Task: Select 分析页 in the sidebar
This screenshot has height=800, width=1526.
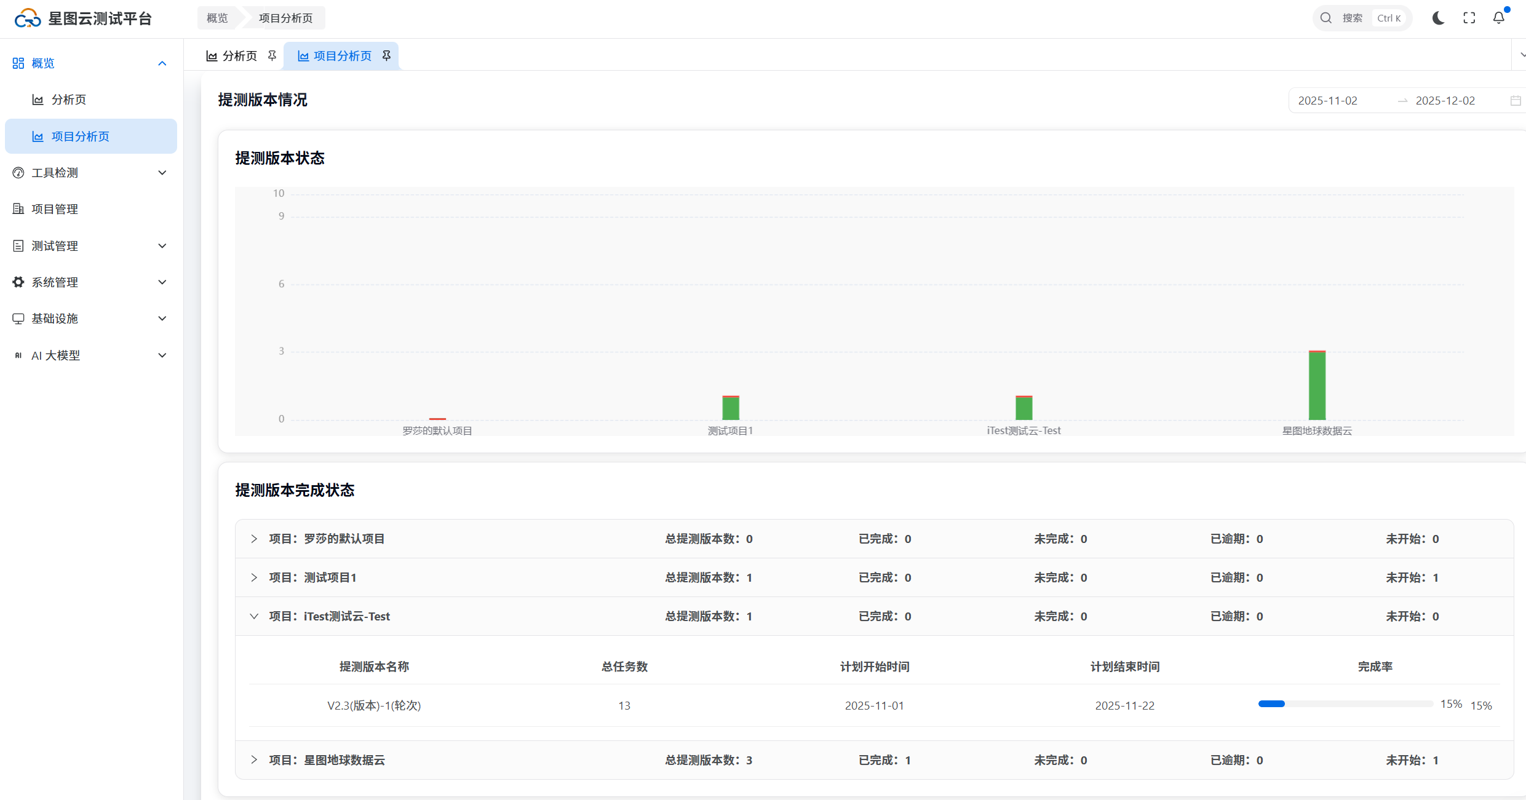Action: pos(68,100)
